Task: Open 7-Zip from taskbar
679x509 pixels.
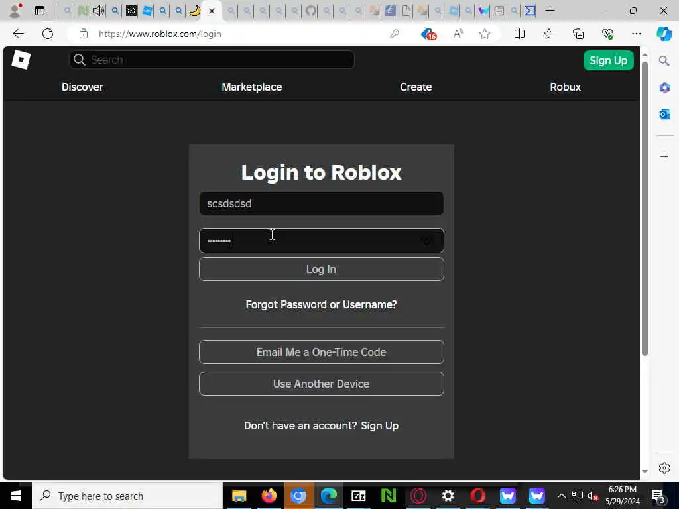Action: tap(359, 496)
